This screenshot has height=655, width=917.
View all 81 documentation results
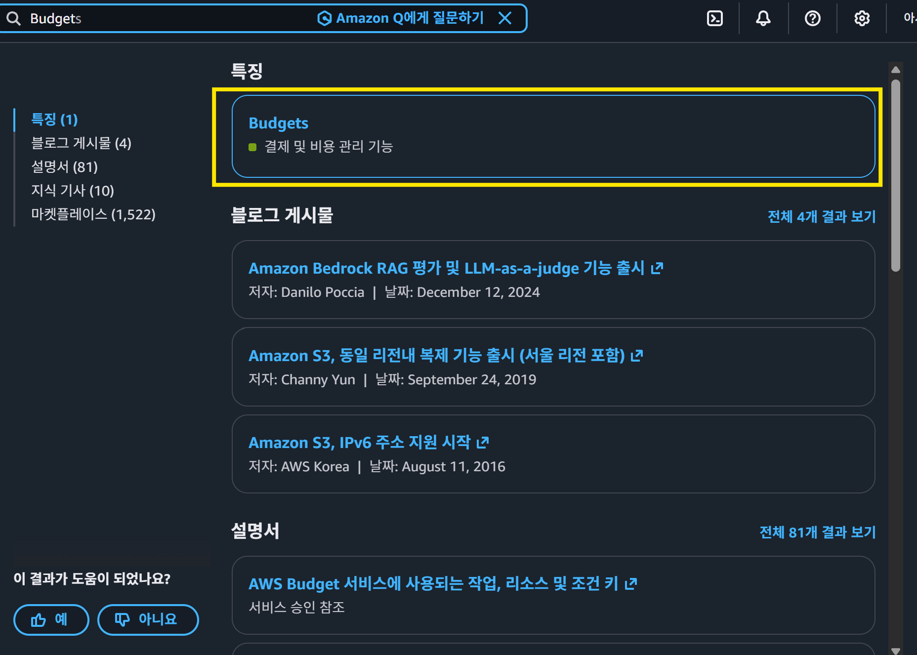[818, 532]
